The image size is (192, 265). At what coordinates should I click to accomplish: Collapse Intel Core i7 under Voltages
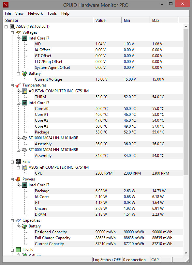coord(18,39)
